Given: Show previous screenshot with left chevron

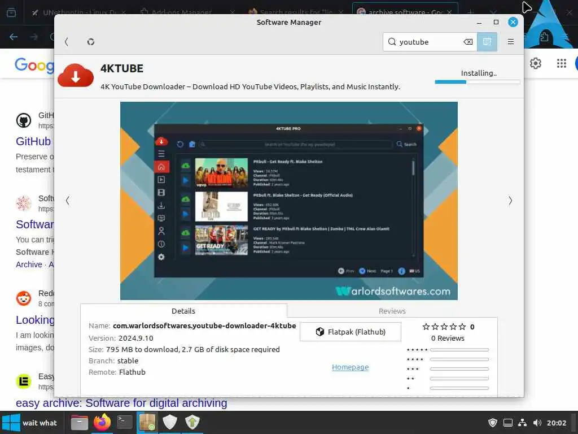Looking at the screenshot, I should 68,201.
